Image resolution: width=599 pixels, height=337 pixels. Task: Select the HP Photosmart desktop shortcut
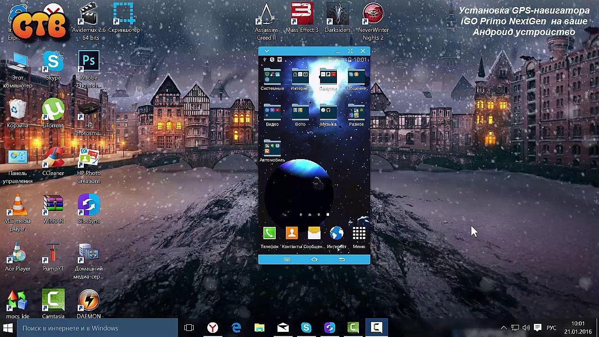(88, 118)
